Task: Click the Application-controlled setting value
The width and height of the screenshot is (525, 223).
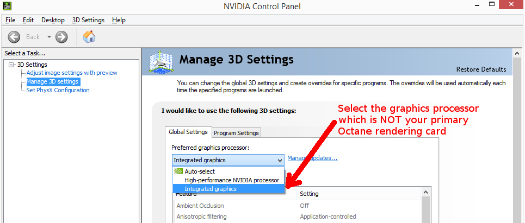Action: click(328, 216)
